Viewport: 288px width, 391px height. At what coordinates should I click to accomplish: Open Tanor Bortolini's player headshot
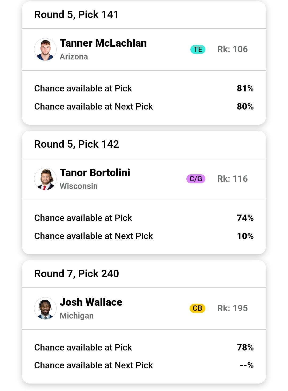[45, 179]
